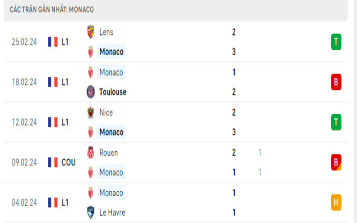
Task: Open the Rouen team link
Action: click(108, 153)
